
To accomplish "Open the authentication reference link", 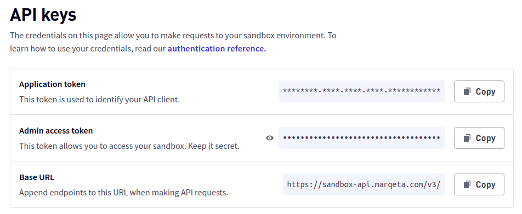I will 217,49.
